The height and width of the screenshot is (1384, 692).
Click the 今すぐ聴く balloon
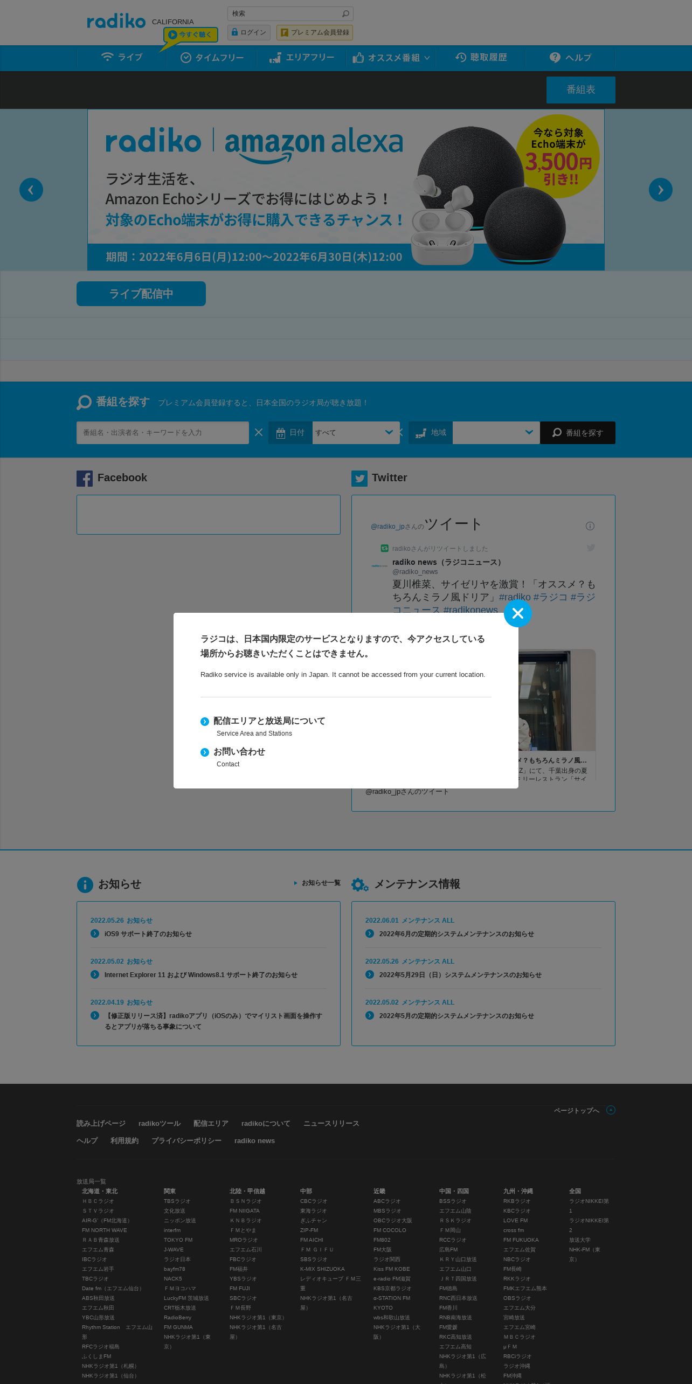pos(191,34)
